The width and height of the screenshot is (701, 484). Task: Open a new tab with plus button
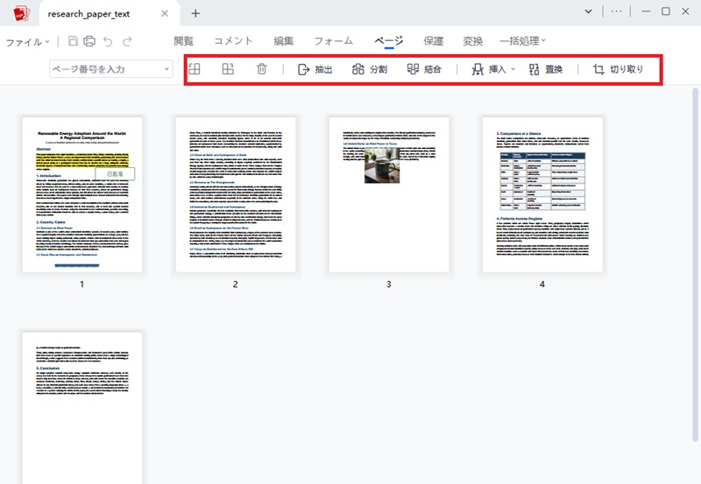click(x=195, y=13)
